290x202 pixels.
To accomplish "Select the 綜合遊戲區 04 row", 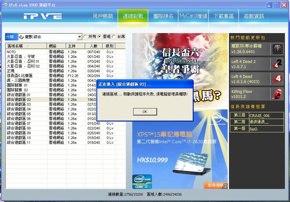I will pyautogui.click(x=66, y=109).
